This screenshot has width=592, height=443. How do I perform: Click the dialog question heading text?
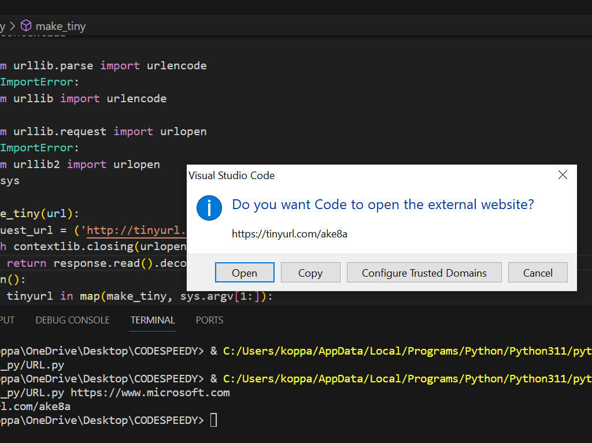tap(383, 204)
